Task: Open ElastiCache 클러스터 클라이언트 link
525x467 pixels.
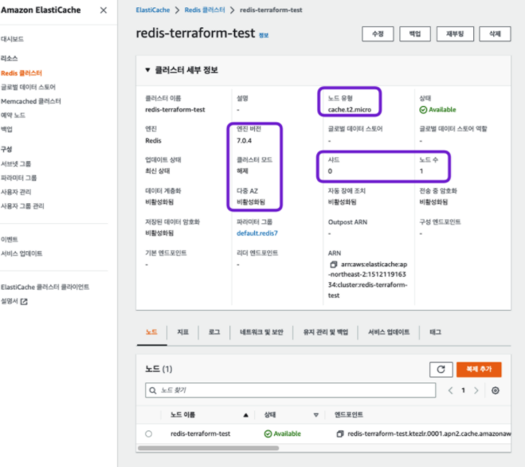Action: (45, 287)
